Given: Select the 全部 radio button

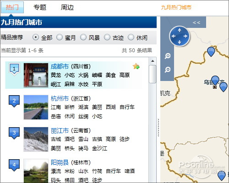Looking at the screenshot, I should tap(36, 37).
